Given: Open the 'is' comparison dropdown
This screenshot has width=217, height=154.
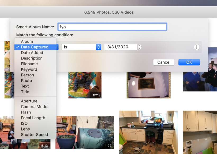Looking at the screenshot, I should coord(81,47).
